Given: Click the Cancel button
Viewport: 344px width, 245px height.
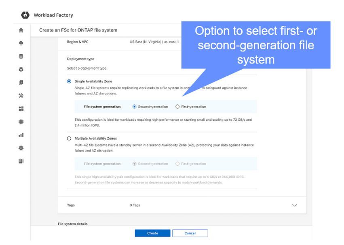Looking at the screenshot, I should pos(190,233).
